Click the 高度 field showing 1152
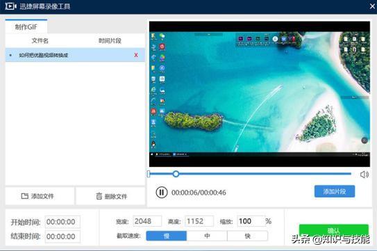Viewport: 377px width, 251px height. coord(199,221)
